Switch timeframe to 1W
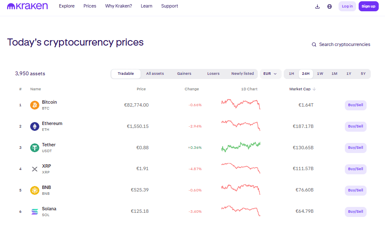Image resolution: width=385 pixels, height=227 pixels. 320,74
